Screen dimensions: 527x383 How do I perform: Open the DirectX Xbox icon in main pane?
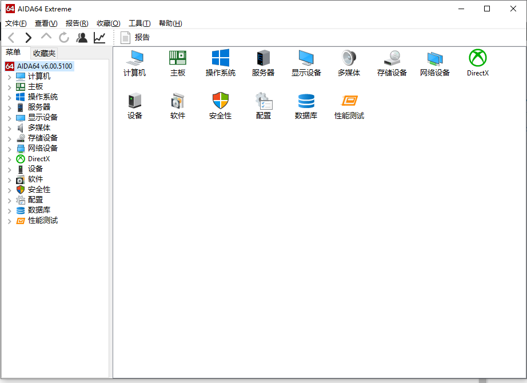pyautogui.click(x=478, y=63)
